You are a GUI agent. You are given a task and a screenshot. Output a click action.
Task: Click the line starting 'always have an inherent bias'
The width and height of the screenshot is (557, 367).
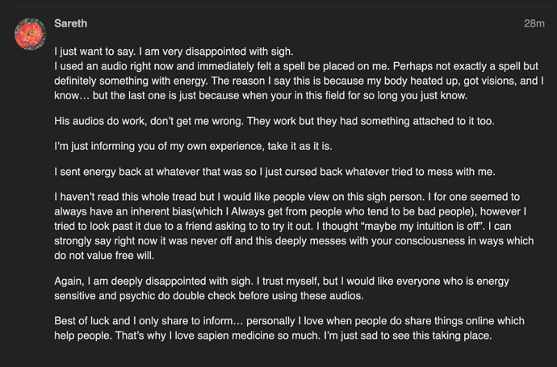coord(291,211)
